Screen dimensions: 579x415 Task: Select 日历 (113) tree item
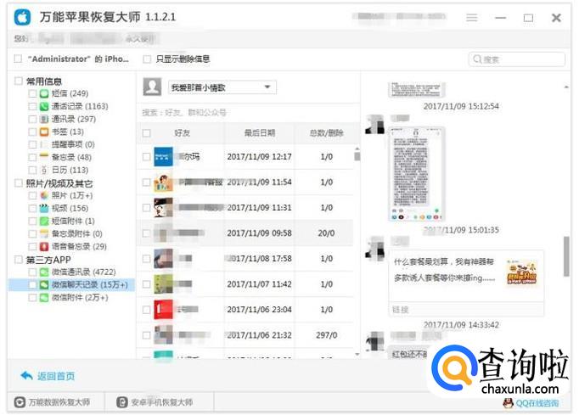coord(70,170)
